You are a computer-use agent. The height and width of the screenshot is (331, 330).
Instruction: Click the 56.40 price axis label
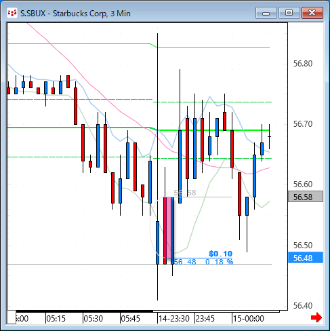click(x=303, y=306)
